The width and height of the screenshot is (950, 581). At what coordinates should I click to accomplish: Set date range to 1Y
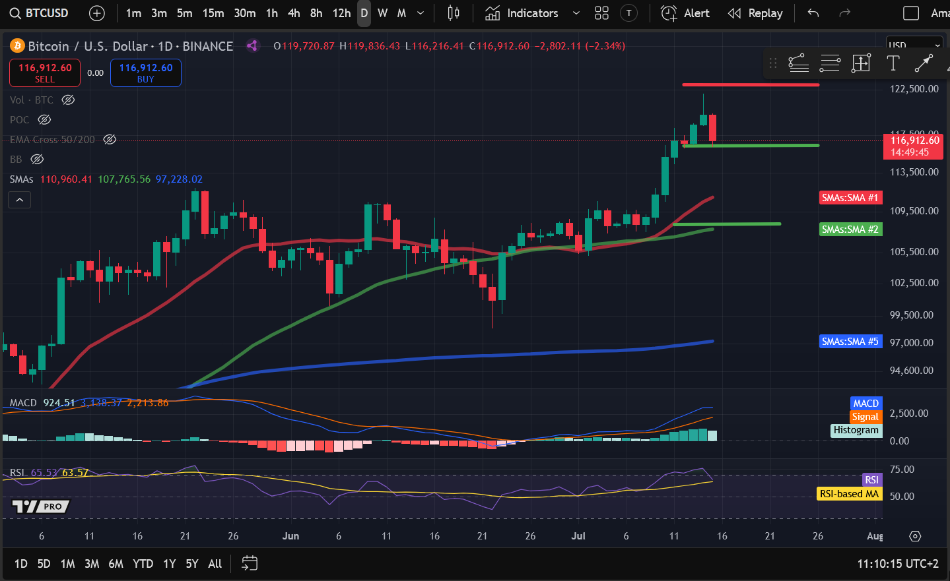pyautogui.click(x=170, y=563)
